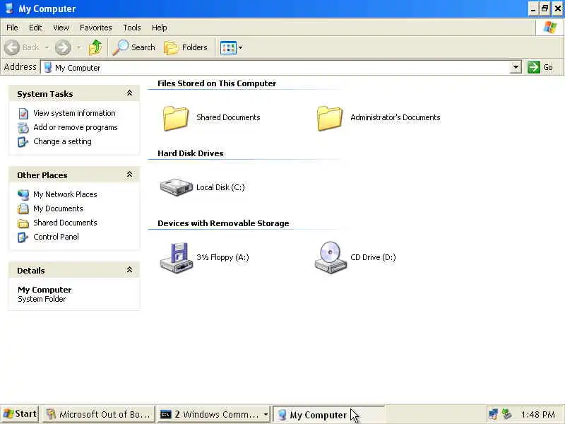Click the Forward arrow button
Viewport: 565px width, 424px height.
63,47
